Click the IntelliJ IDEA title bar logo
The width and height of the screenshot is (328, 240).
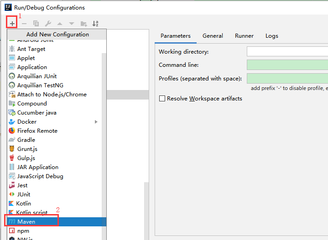point(8,7)
